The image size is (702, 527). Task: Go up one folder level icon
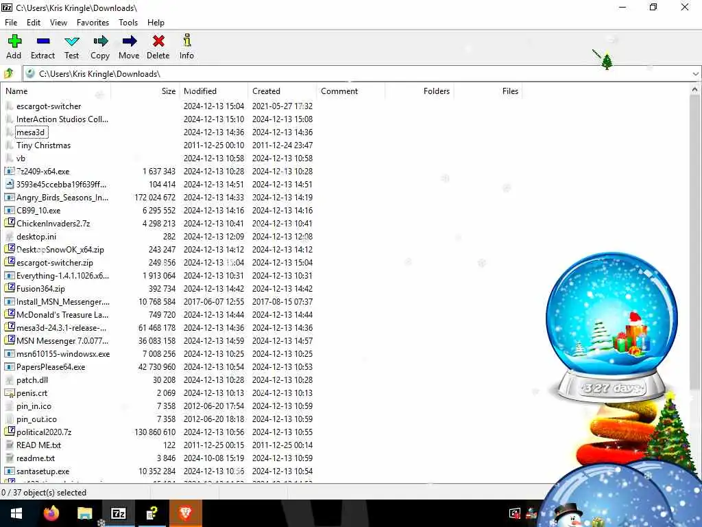coord(9,73)
